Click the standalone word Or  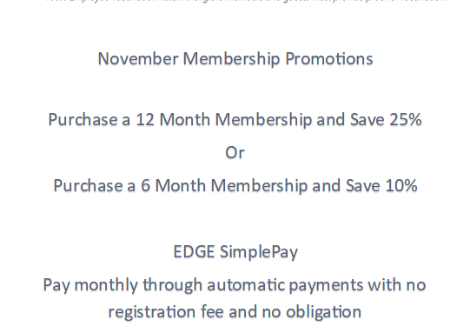point(235,152)
